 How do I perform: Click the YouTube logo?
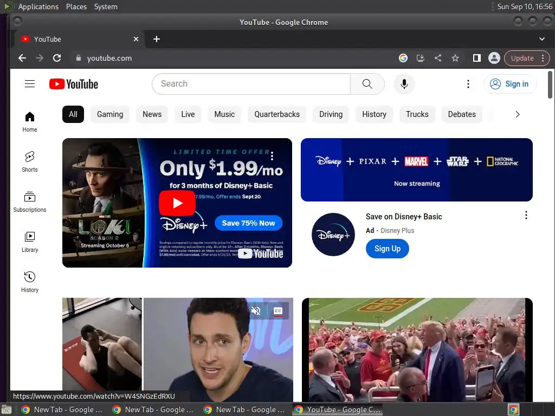tap(74, 84)
